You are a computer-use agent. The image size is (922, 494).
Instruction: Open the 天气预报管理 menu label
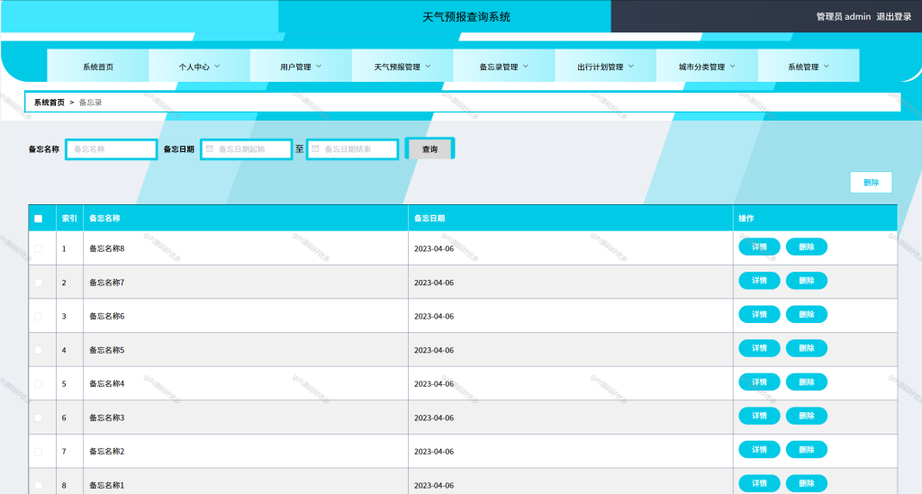[x=397, y=67]
